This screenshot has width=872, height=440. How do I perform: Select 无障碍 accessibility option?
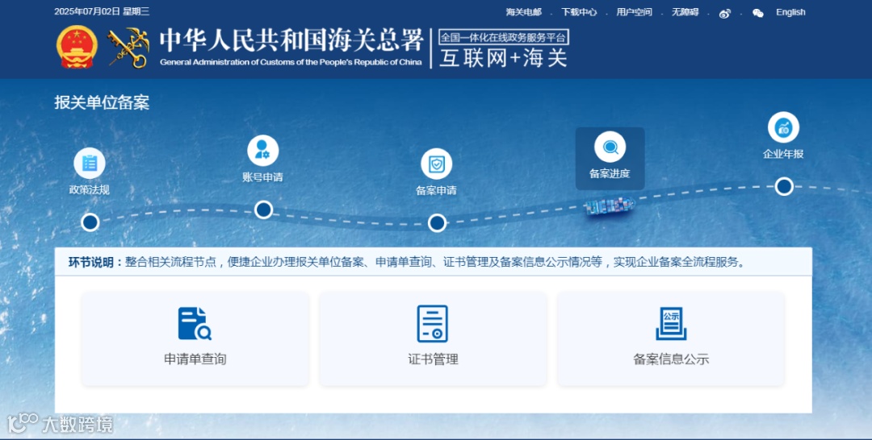(685, 12)
